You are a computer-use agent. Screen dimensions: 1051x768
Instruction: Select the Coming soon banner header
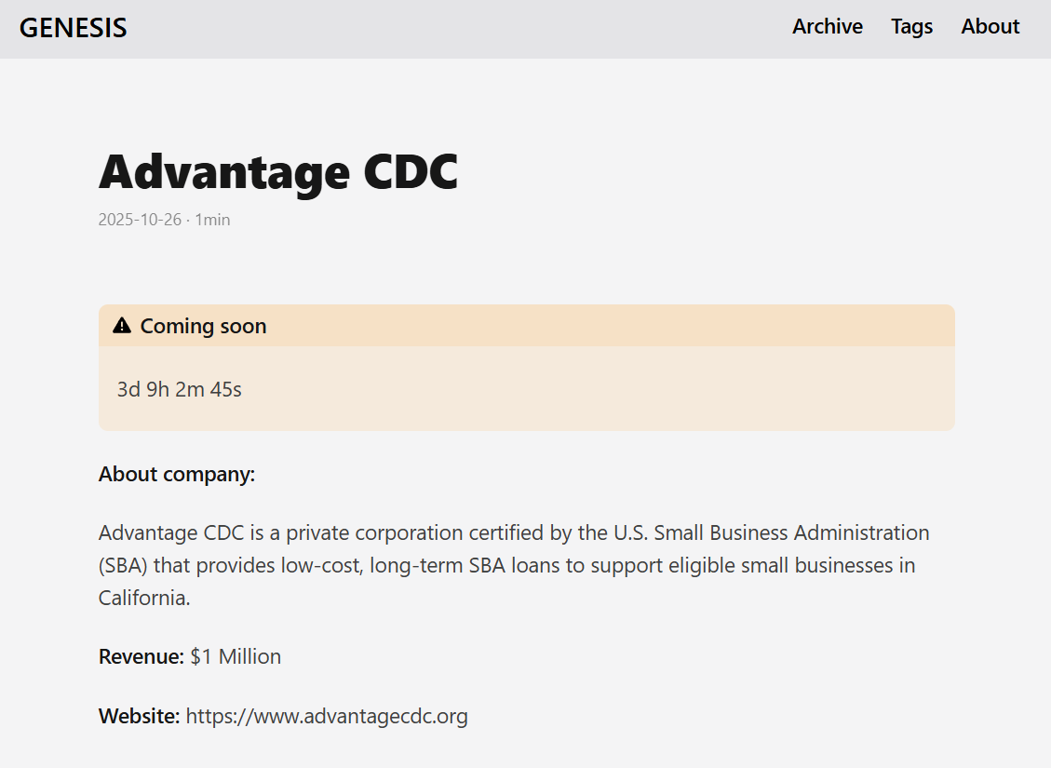pos(203,326)
